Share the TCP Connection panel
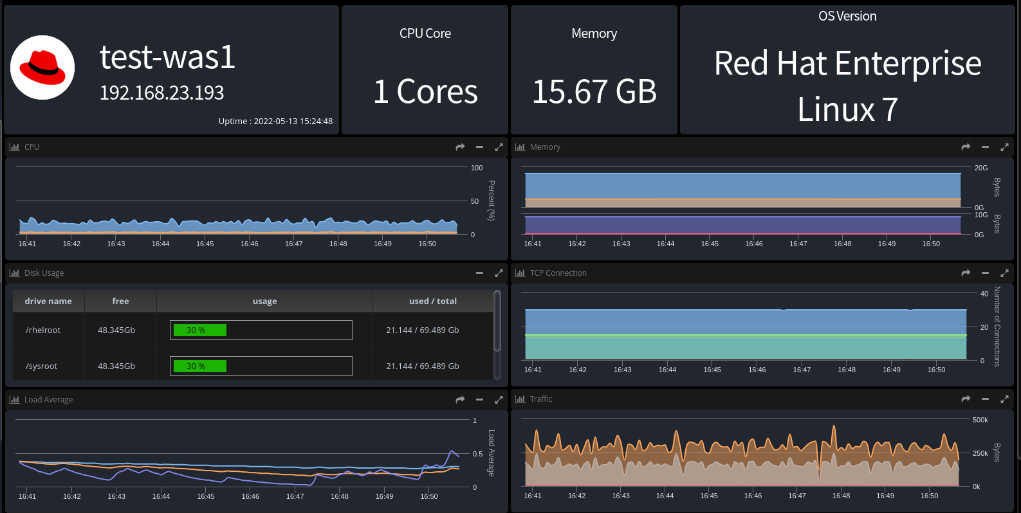This screenshot has height=513, width=1021. pos(966,273)
